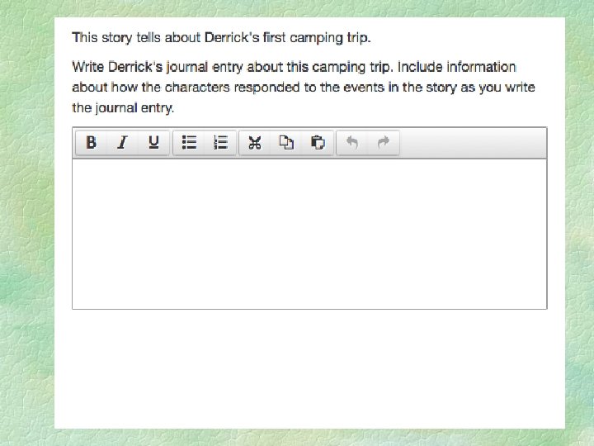The height and width of the screenshot is (446, 594).
Task: Click inside the journal entry text box
Action: tap(309, 233)
